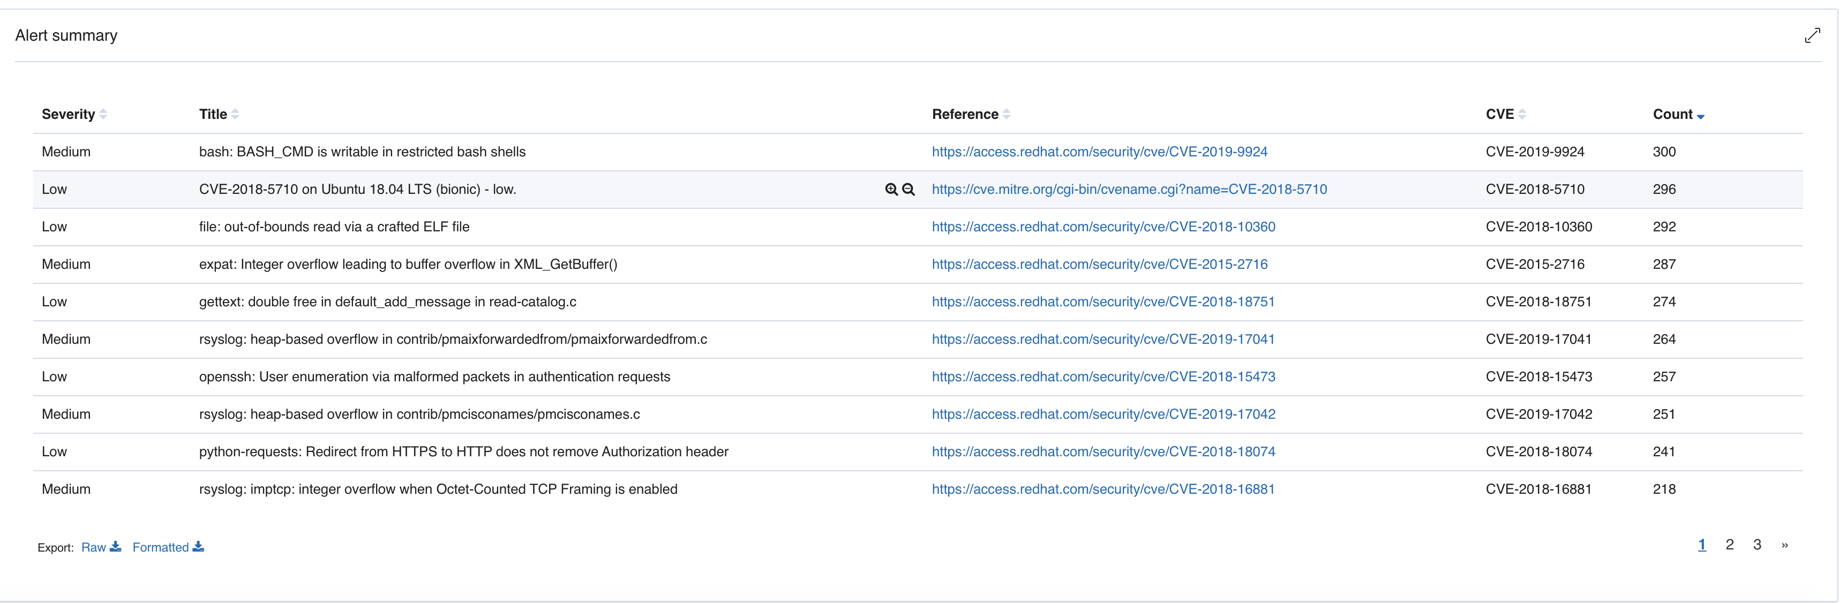Open the CVE-2018-10360 reference link
Image resolution: width=1847 pixels, height=603 pixels.
[1103, 227]
